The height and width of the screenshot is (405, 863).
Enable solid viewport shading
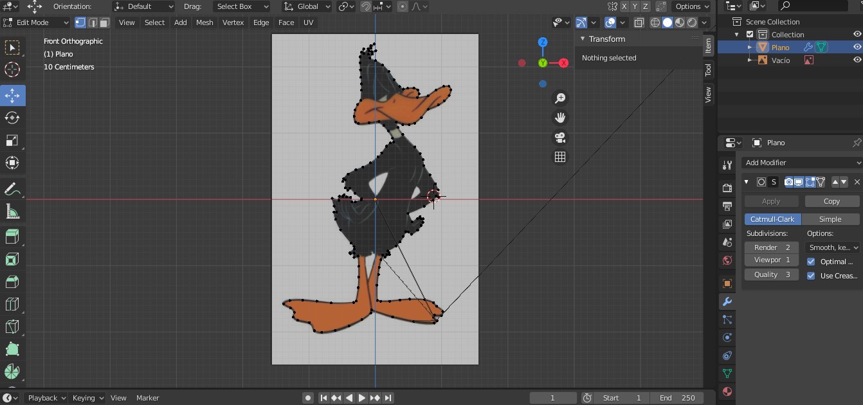pos(668,22)
